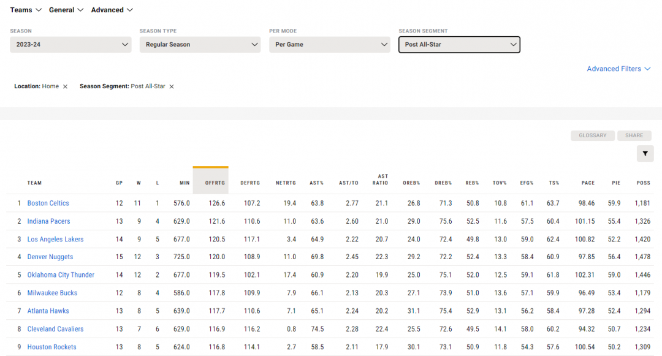
Task: Open Boston Celtics team link
Action: (x=48, y=203)
